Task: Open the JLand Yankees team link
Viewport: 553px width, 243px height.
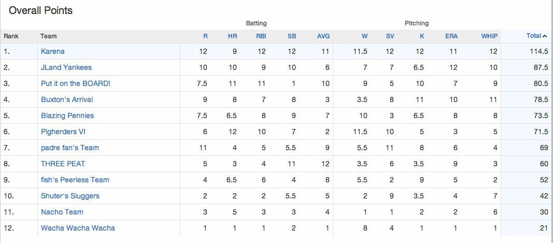Action: tap(66, 67)
